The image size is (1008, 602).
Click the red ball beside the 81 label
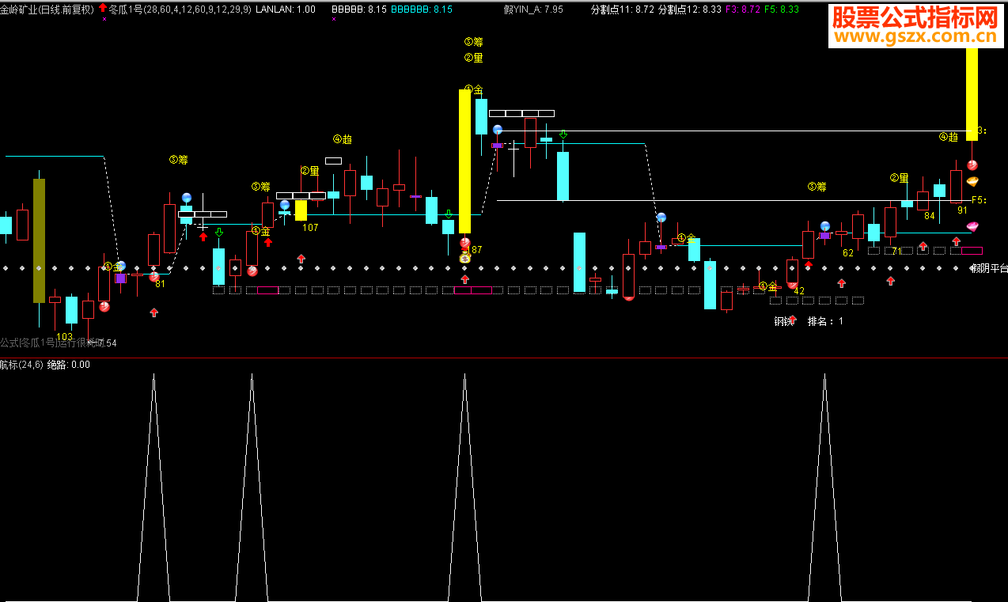[x=153, y=276]
